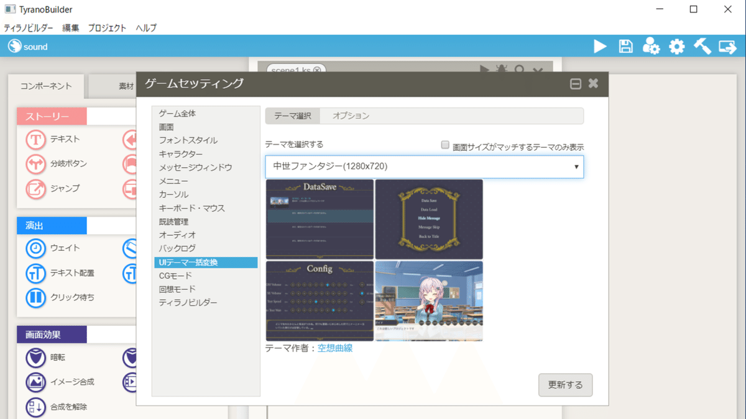The image size is (746, 419).
Task: Select the ジャンプ component icon
Action: [35, 188]
